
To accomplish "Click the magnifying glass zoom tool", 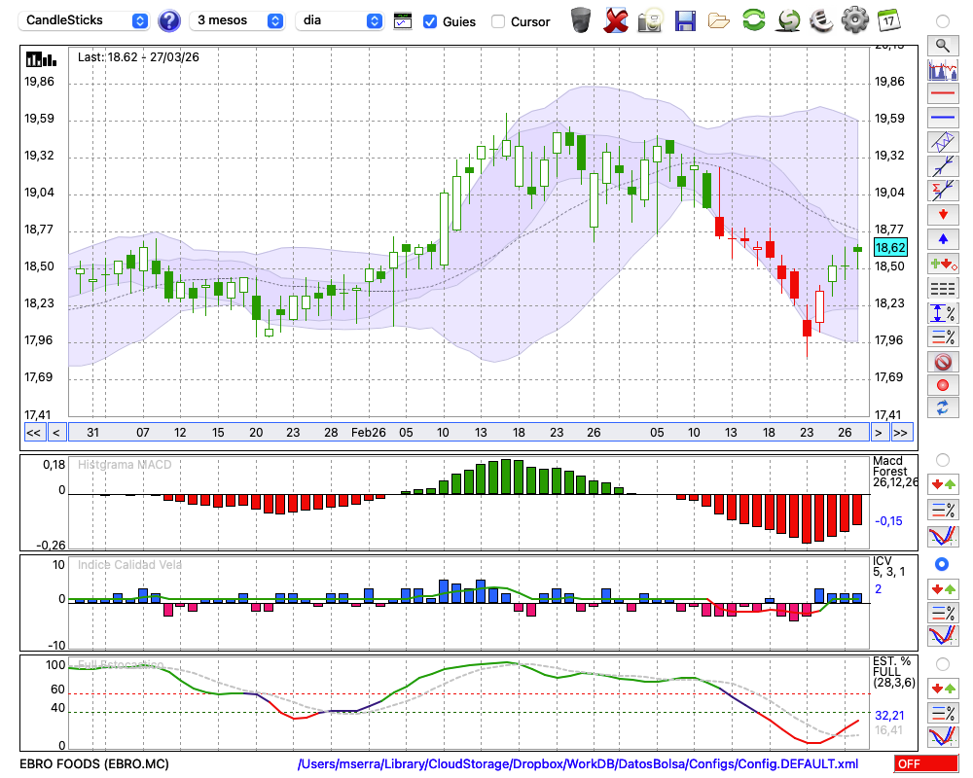I will coord(942,45).
